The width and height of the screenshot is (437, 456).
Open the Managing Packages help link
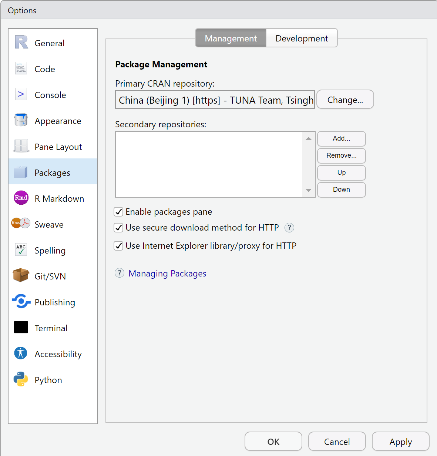pos(167,274)
